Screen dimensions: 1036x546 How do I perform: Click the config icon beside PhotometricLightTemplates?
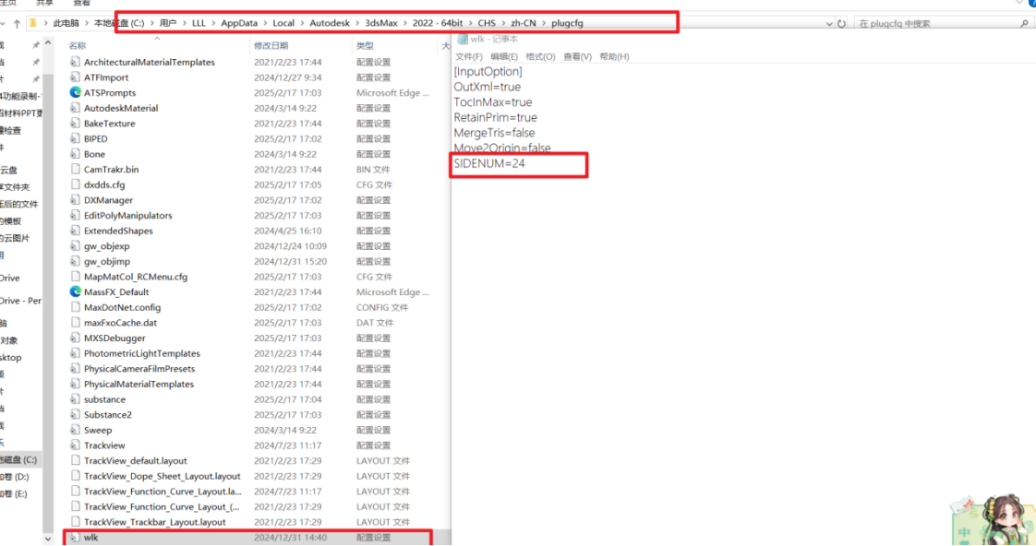point(76,353)
